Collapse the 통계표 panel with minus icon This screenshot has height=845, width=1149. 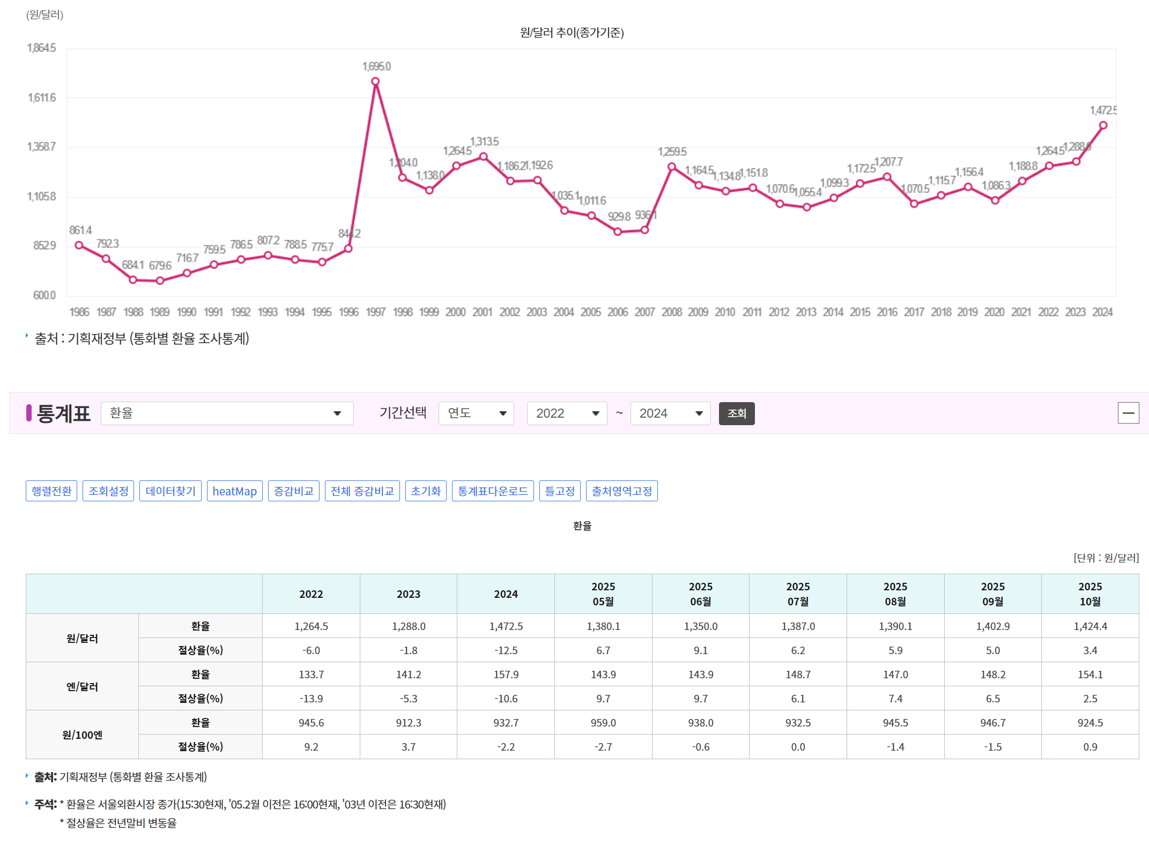pyautogui.click(x=1128, y=413)
